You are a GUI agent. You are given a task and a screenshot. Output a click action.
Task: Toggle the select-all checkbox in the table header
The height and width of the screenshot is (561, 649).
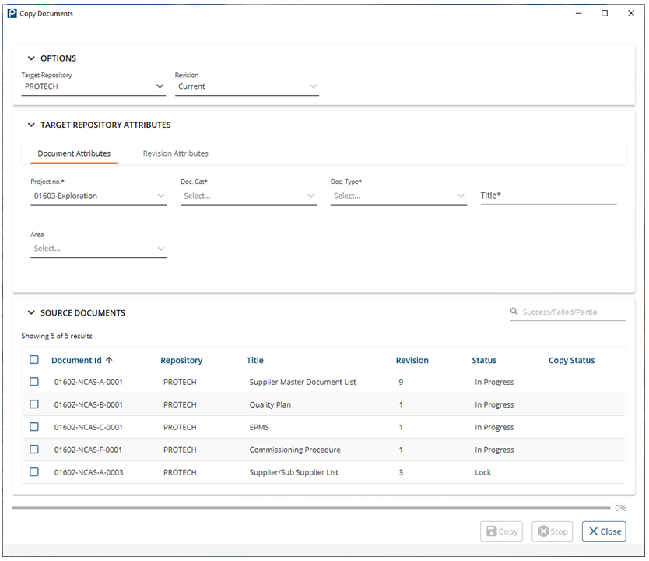pyautogui.click(x=33, y=359)
